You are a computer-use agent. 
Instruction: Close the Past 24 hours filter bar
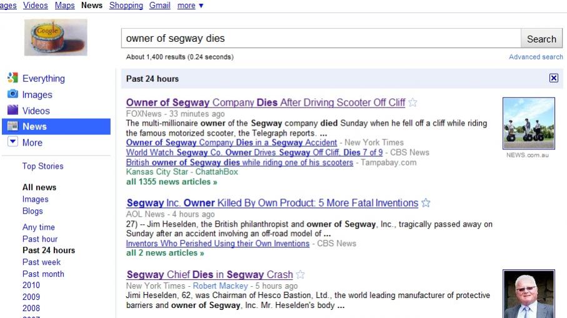[553, 78]
